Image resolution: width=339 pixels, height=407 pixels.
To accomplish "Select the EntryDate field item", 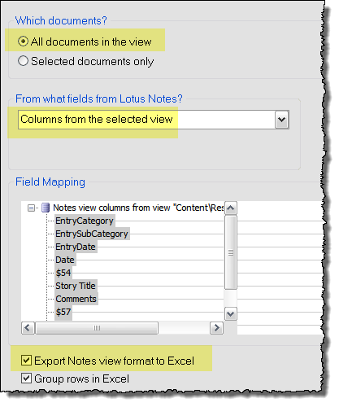I will 76,247.
